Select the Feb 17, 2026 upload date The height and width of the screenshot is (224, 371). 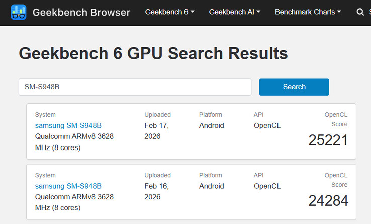156,131
